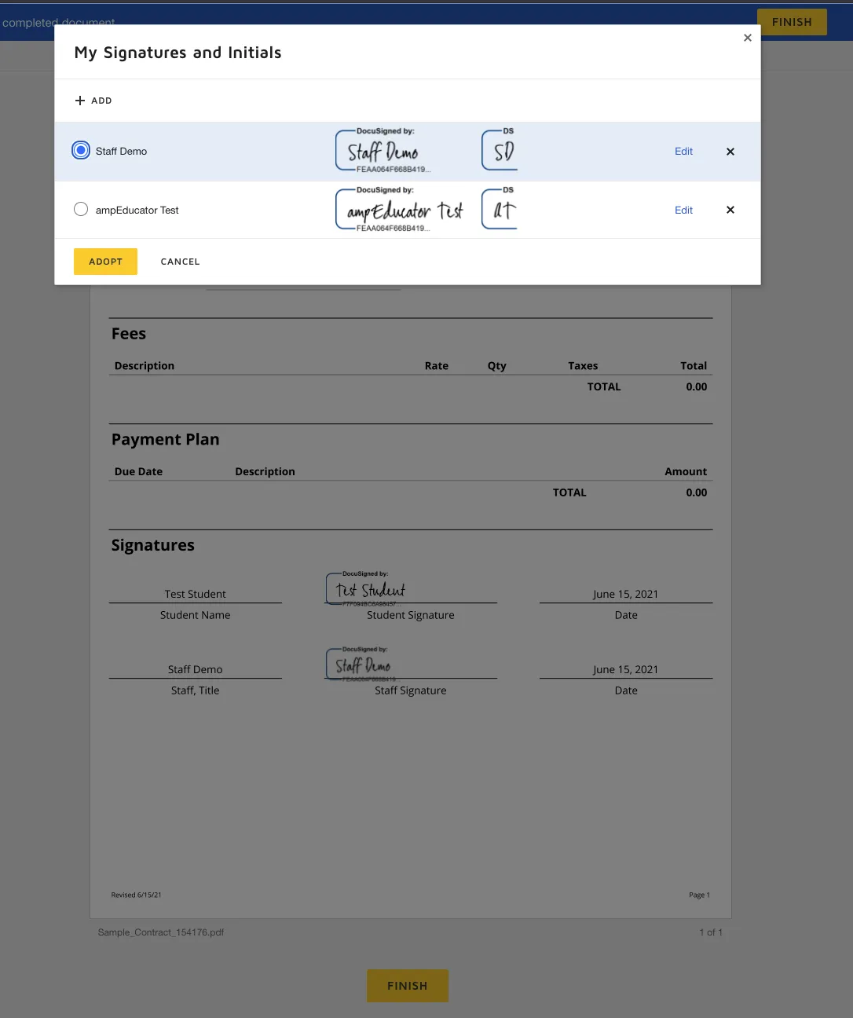This screenshot has width=853, height=1018.
Task: Click the Revised 6/15/21 footer text
Action: (137, 895)
